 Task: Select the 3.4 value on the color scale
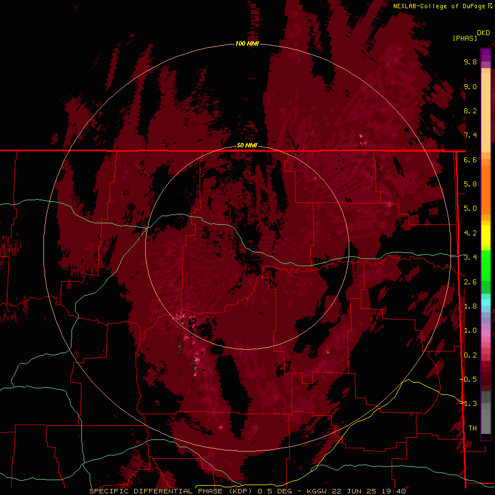[470, 257]
